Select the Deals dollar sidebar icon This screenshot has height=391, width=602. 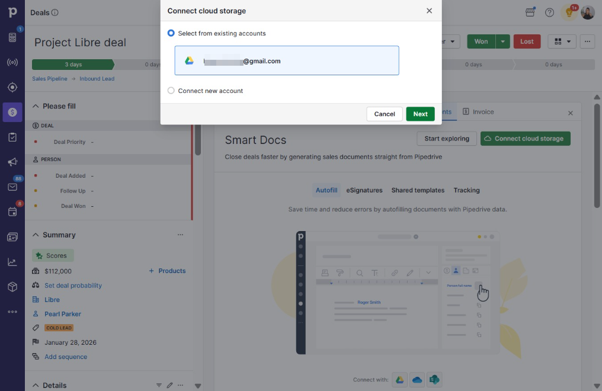(x=12, y=112)
